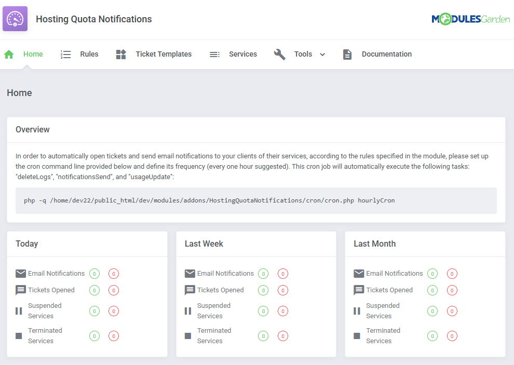Click the Rules numbered list icon
Image resolution: width=514 pixels, height=365 pixels.
tap(65, 54)
